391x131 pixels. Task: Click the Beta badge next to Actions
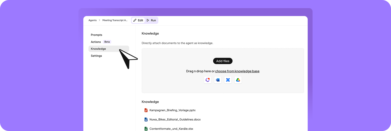click(x=107, y=42)
